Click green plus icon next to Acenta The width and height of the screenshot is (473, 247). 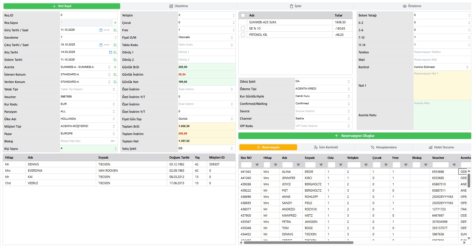[x=115, y=67]
